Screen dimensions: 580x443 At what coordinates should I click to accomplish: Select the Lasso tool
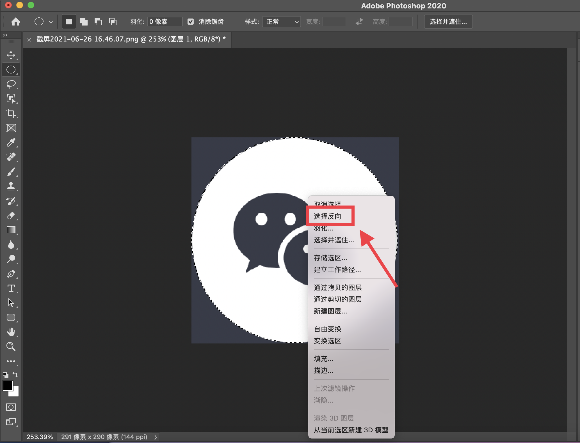(x=11, y=84)
